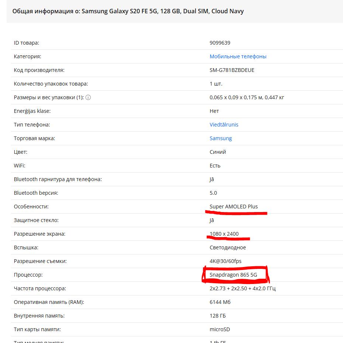Click the Energijas klase row label
Image resolution: width=343 pixels, height=343 pixels.
[x=32, y=111]
